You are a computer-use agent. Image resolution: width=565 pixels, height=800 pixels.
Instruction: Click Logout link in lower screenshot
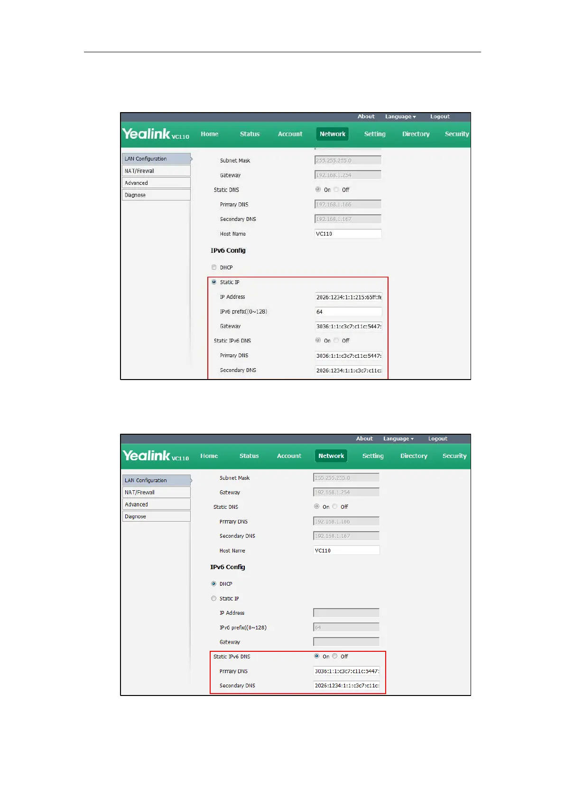coord(437,438)
